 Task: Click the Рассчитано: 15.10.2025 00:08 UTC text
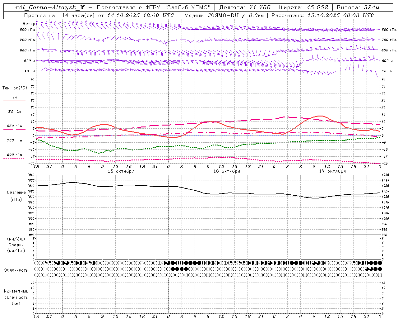(323, 15)
